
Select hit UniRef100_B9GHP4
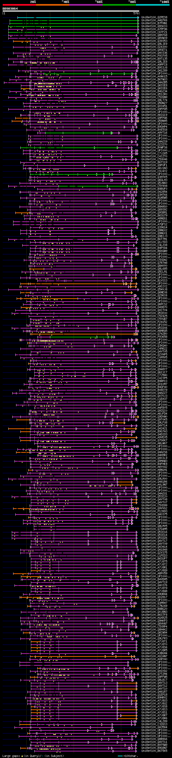click(x=154, y=127)
